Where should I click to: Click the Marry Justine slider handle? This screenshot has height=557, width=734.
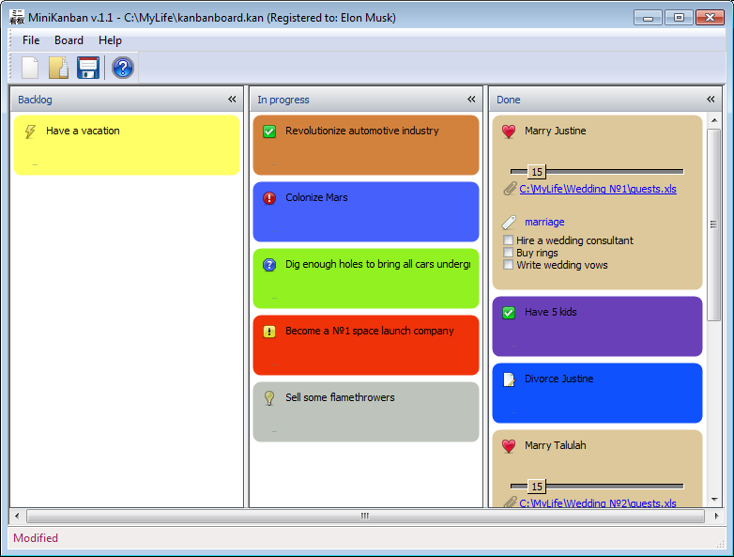(537, 172)
